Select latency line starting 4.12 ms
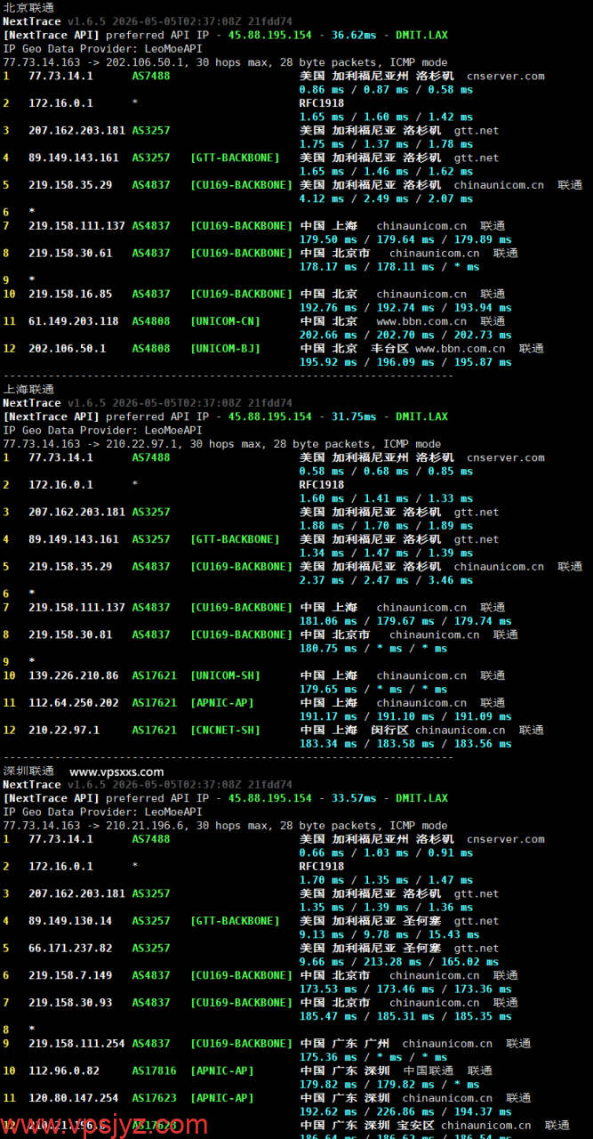Screen dimensions: 593x1139 tap(387, 198)
